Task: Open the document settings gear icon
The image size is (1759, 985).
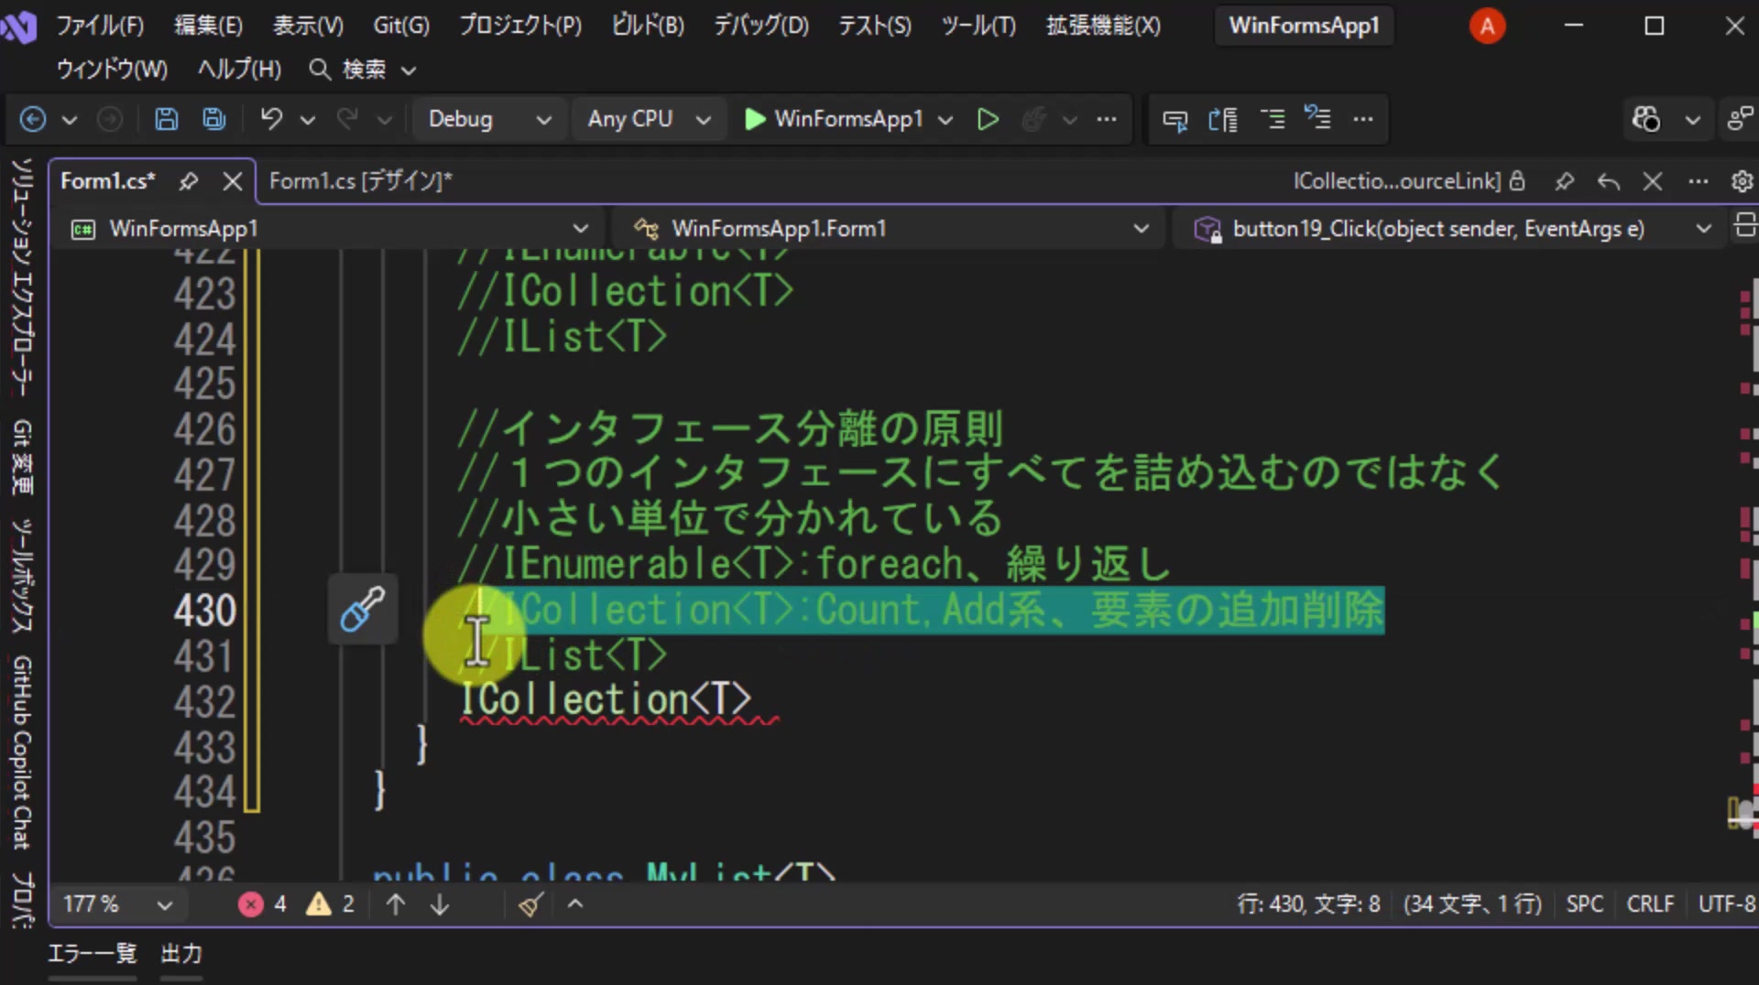Action: coord(1742,181)
